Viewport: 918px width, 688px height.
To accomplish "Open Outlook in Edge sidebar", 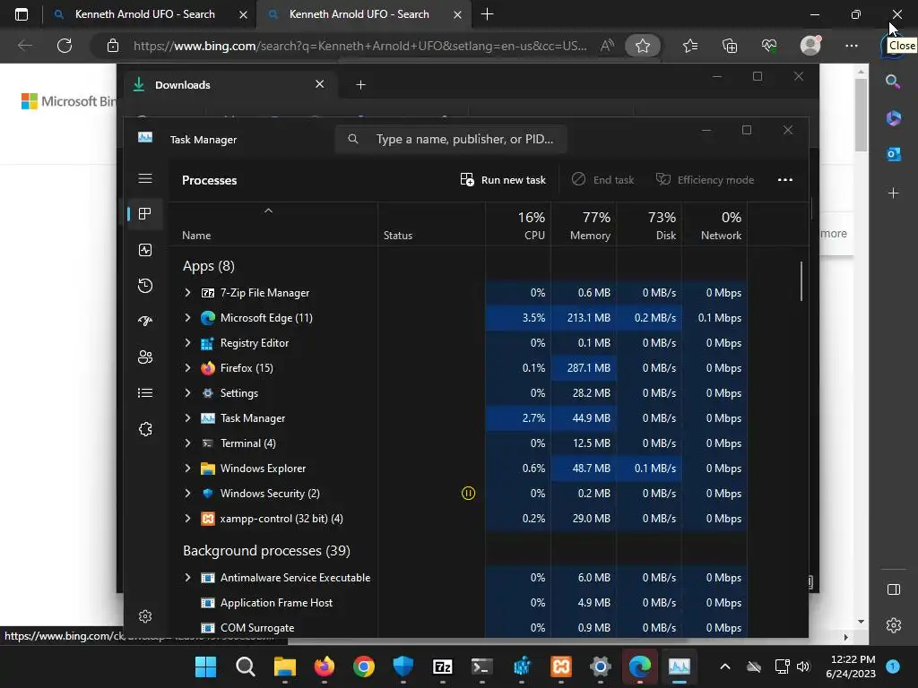I will tap(894, 154).
